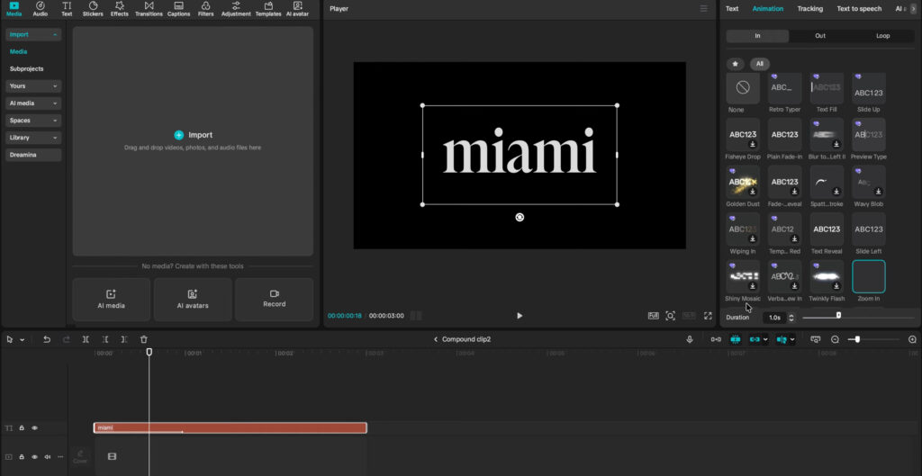Image resolution: width=922 pixels, height=476 pixels.
Task: Expand the AI media section
Action: pyautogui.click(x=33, y=103)
